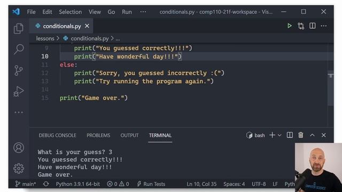Open the Explorer view in activity bar
Image resolution: width=342 pixels, height=192 pixels.
[x=19, y=28]
